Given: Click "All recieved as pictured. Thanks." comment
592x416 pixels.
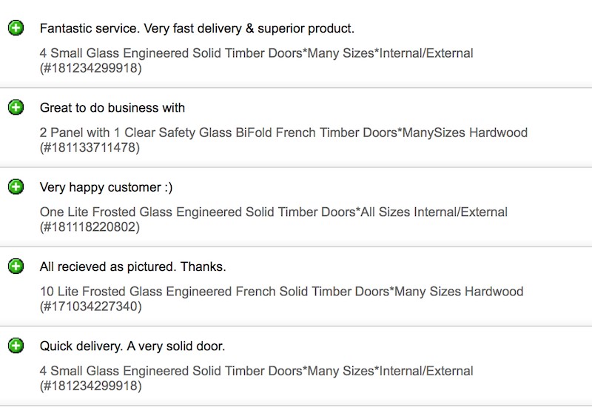Looking at the screenshot, I should pyautogui.click(x=132, y=266).
